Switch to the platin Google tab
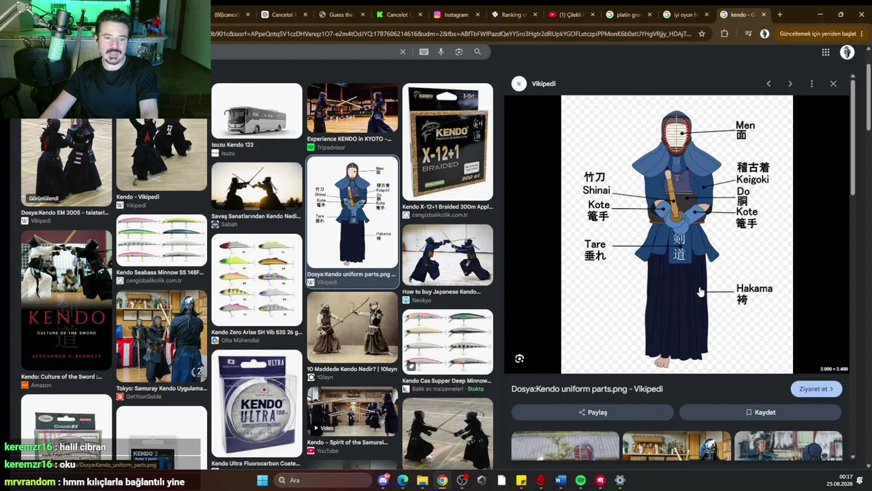Viewport: 872px width, 491px height. 627,14
